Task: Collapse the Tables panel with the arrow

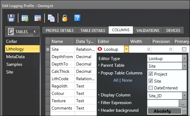Action: (35, 32)
